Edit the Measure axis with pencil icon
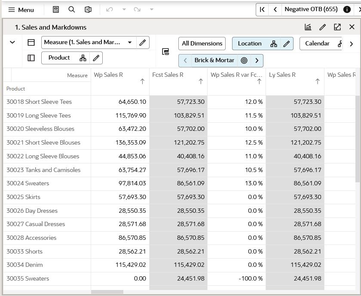The width and height of the screenshot is (361, 296). pyautogui.click(x=143, y=42)
